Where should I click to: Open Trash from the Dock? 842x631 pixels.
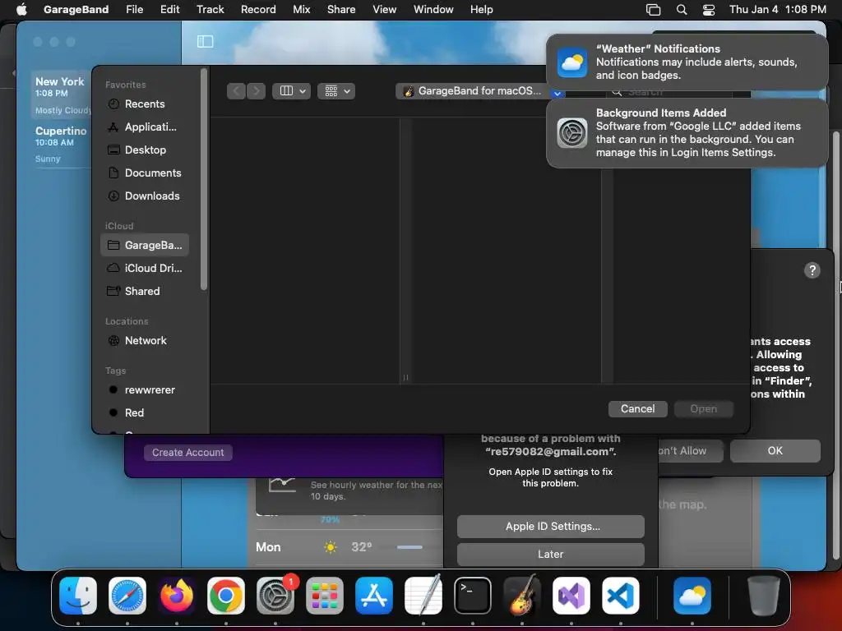[764, 596]
